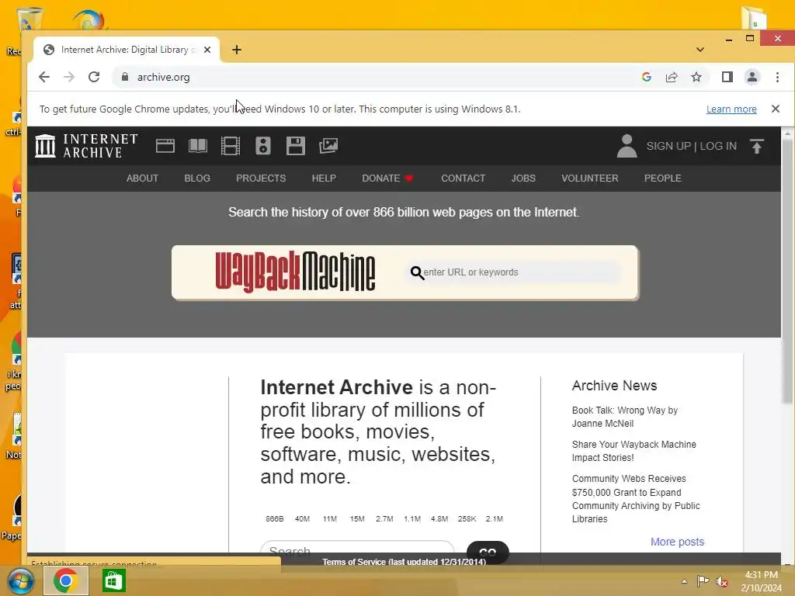Screen dimensions: 795x596
Task: Bookmark this tab with the star icon
Action: 696,77
